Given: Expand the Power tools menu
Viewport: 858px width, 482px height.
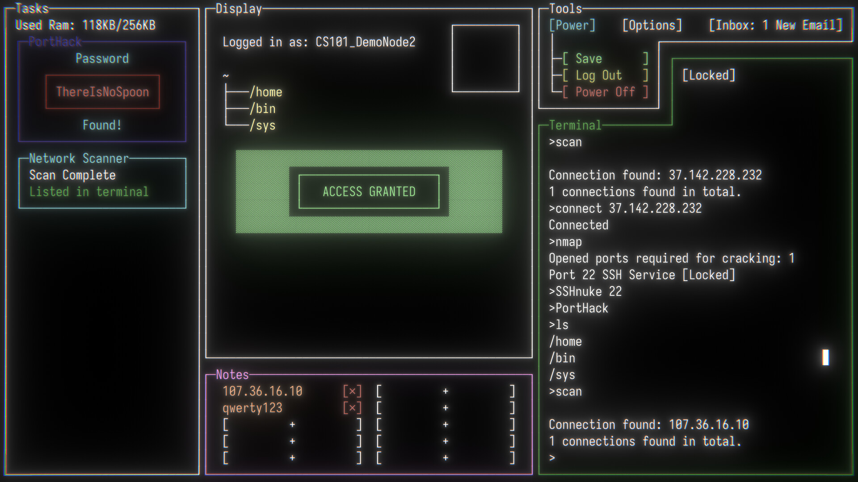Looking at the screenshot, I should (x=573, y=25).
